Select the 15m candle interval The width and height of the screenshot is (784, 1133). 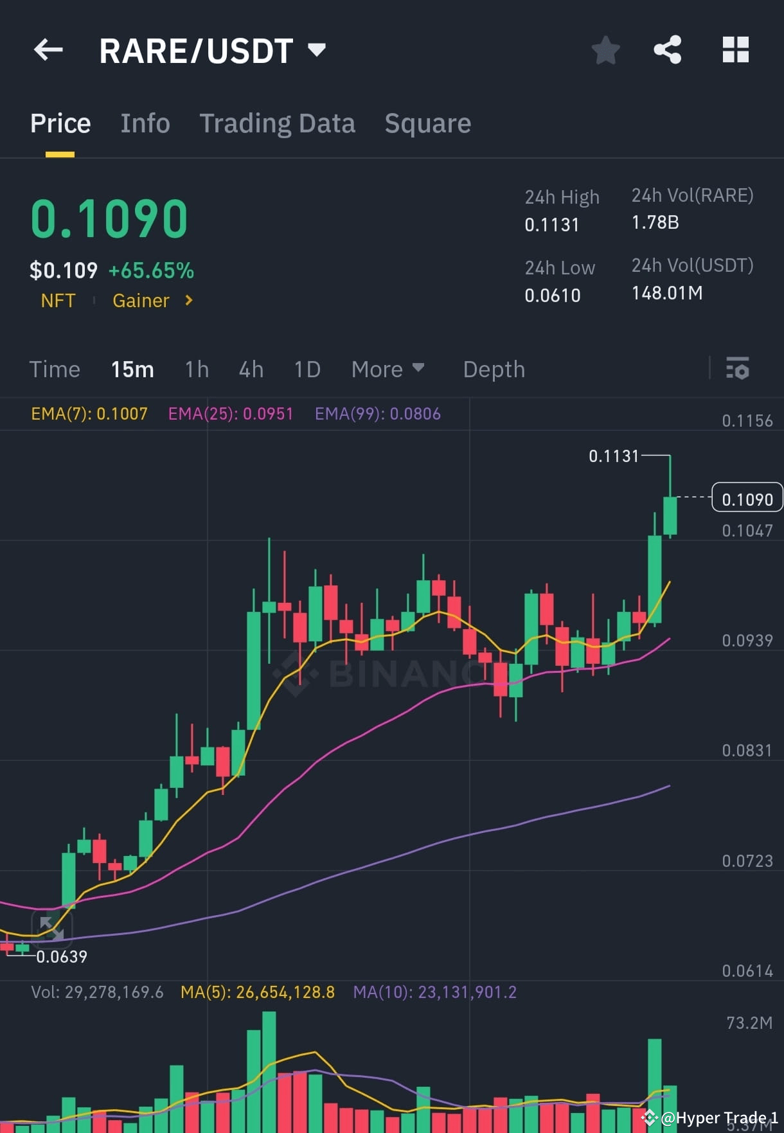132,369
